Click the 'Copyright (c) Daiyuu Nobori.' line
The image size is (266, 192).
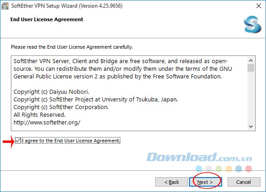pyautogui.click(x=51, y=92)
